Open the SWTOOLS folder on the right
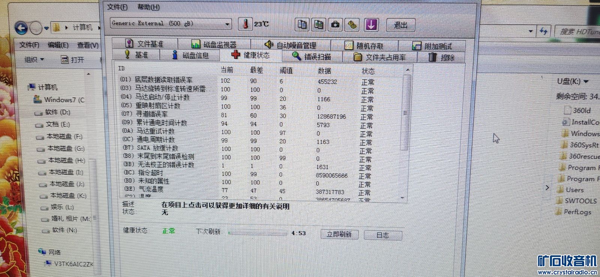Screen dimensions: 600x277 coord(577,201)
